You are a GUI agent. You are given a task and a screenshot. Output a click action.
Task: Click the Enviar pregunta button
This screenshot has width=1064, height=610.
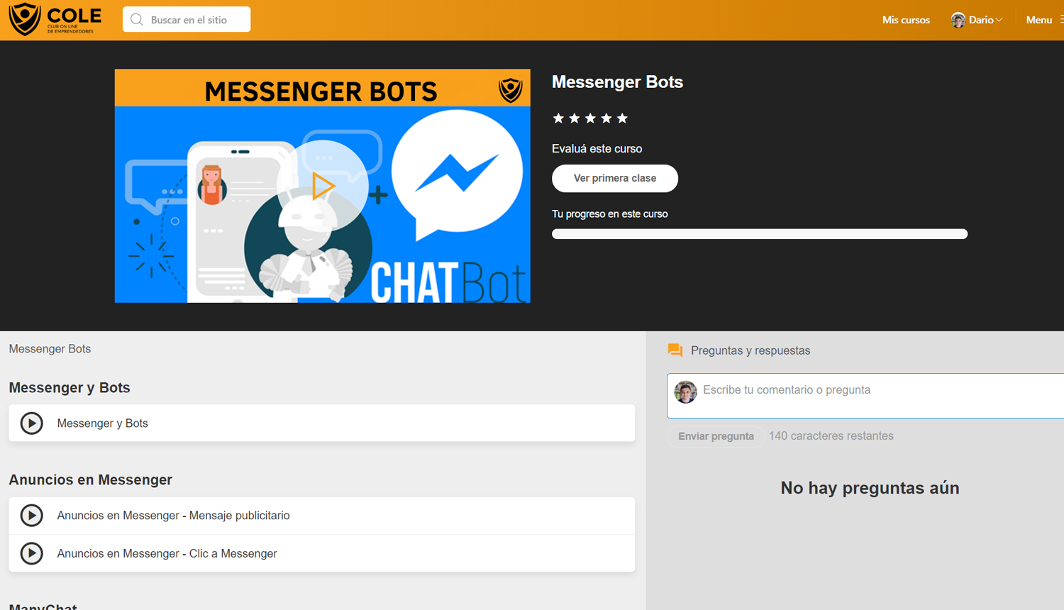[716, 436]
